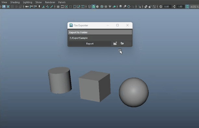Screen dimensions: 199x128
Task: Select the Grease Pencil tool
Action: pos(52,6)
